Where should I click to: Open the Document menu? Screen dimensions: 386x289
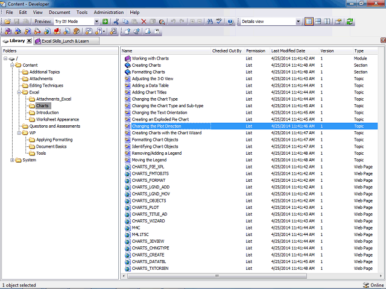tap(59, 12)
